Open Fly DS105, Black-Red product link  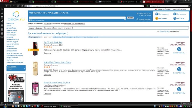click(x=53, y=42)
